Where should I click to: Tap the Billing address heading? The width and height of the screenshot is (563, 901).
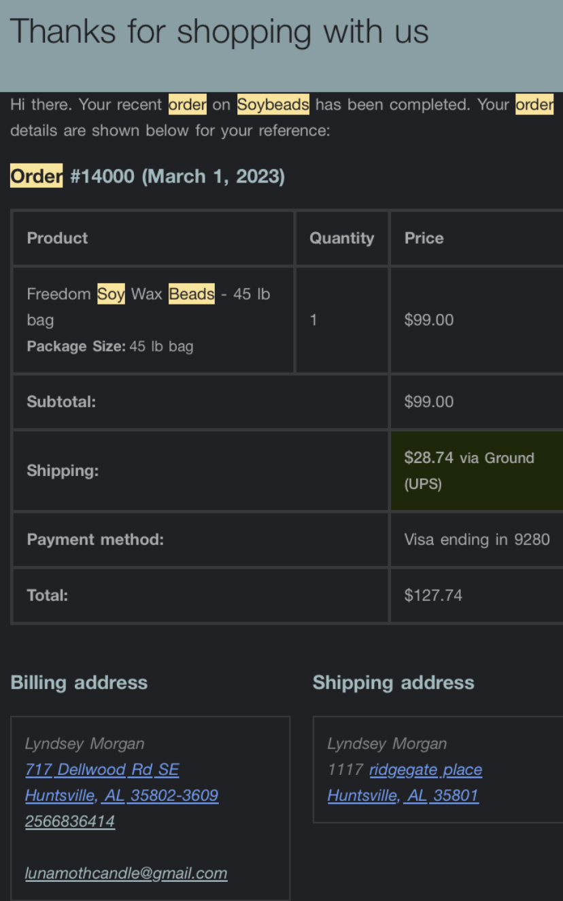[x=79, y=682]
